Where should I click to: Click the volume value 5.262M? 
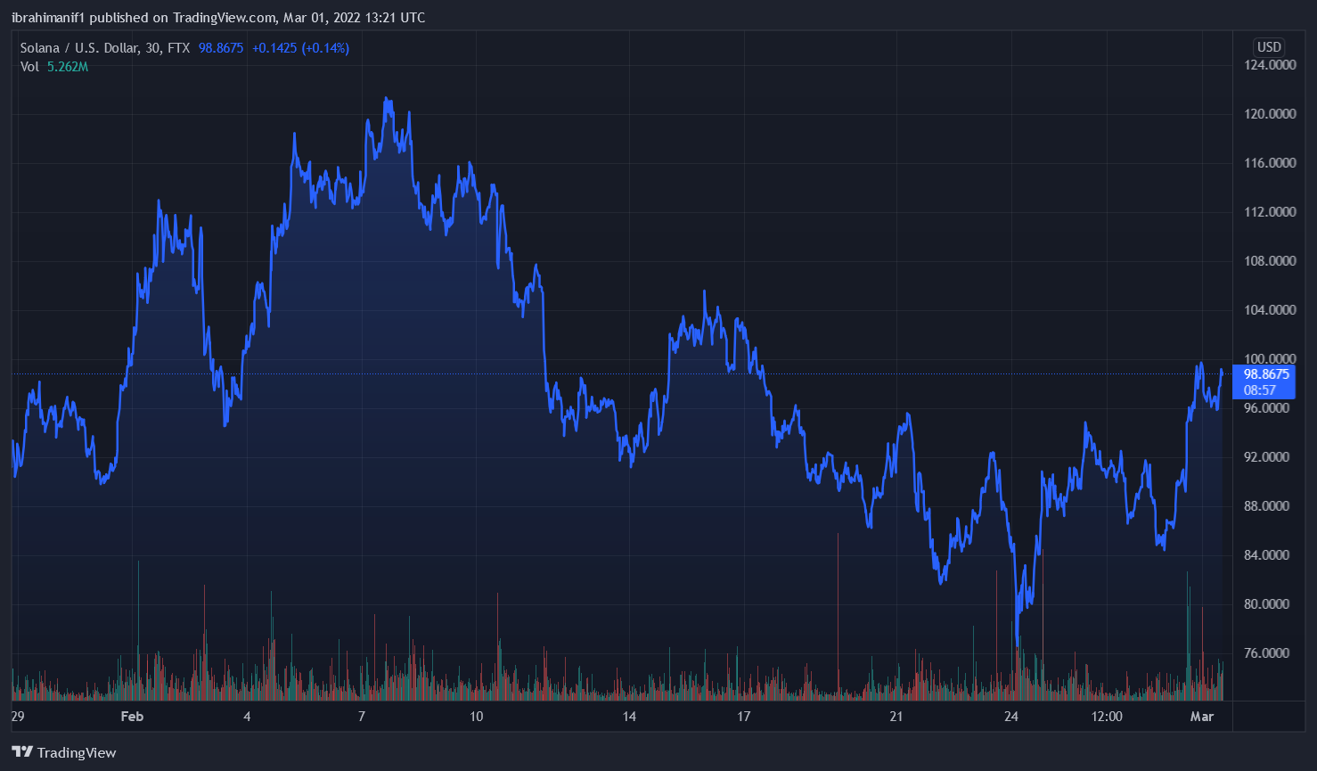click(x=68, y=67)
